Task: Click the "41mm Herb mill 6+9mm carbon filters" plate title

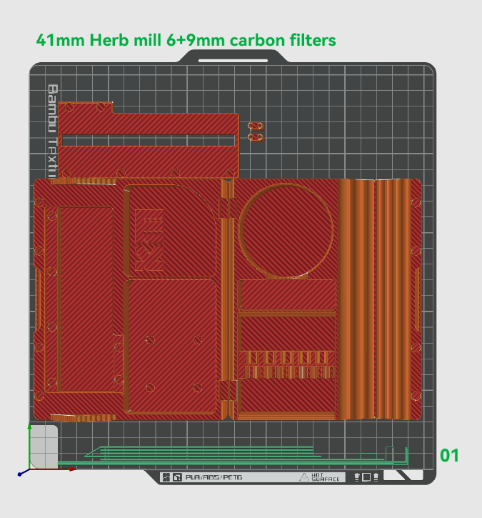Action: click(186, 40)
